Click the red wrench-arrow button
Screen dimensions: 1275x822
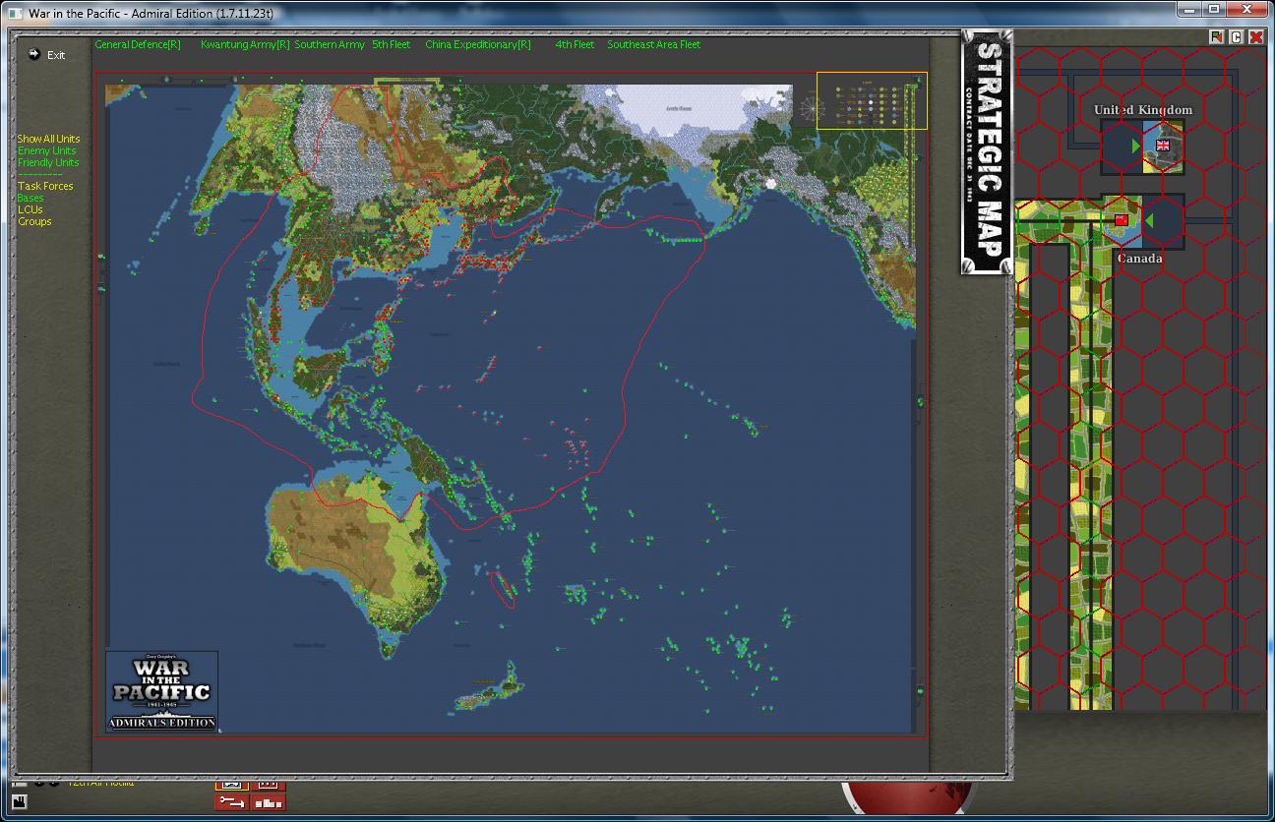(x=232, y=801)
